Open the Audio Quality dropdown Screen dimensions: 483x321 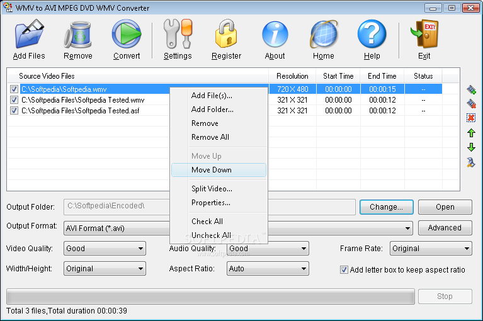pyautogui.click(x=268, y=249)
